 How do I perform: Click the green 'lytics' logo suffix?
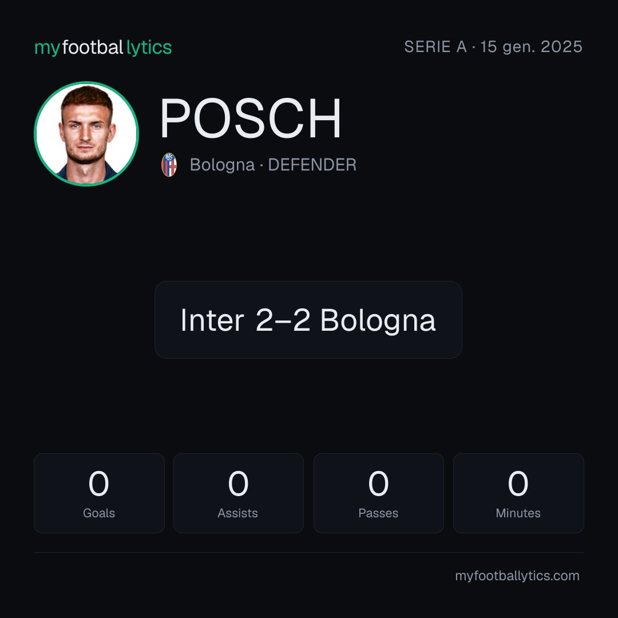149,47
